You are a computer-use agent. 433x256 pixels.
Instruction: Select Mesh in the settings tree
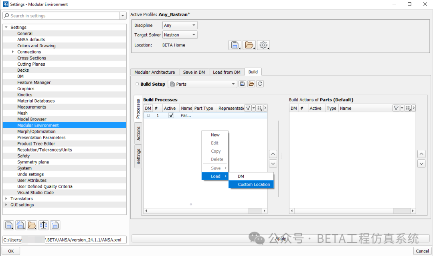pos(22,113)
